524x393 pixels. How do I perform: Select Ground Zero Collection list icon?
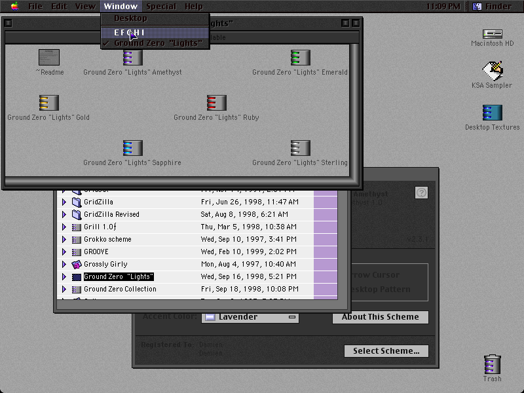pyautogui.click(x=77, y=290)
